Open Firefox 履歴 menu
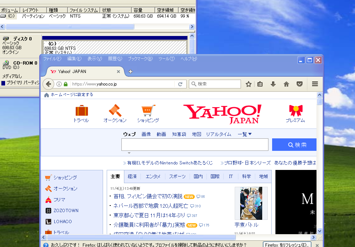 pyautogui.click(x=115, y=59)
